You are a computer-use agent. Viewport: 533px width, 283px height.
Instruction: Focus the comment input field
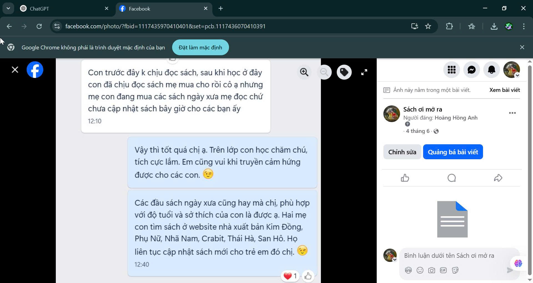tap(455, 256)
